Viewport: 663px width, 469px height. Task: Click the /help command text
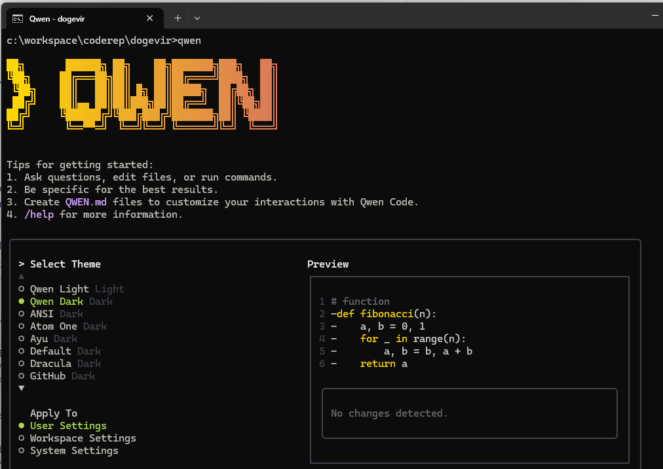[x=39, y=214]
